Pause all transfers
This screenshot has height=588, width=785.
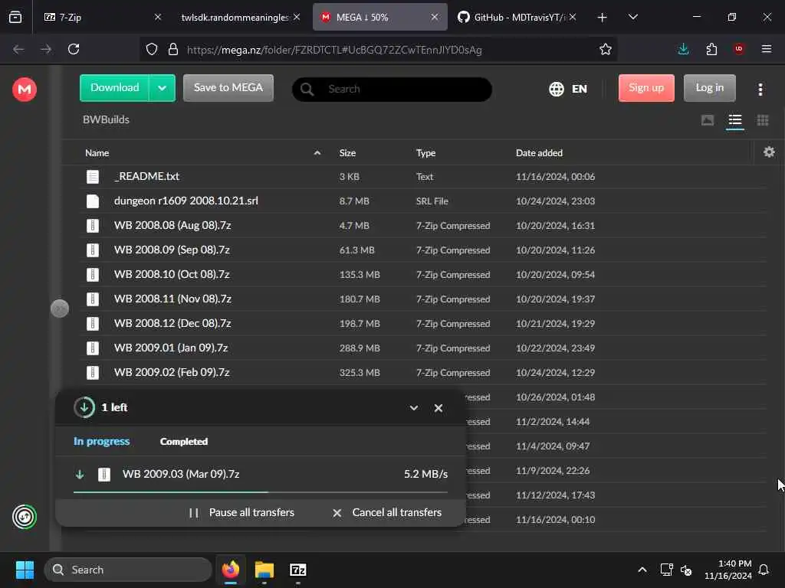242,512
